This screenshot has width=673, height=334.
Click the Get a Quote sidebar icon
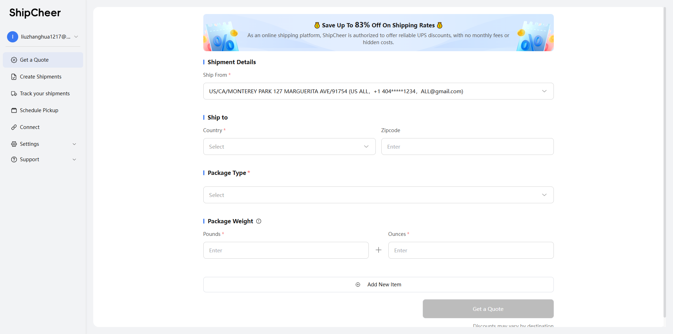point(14,60)
